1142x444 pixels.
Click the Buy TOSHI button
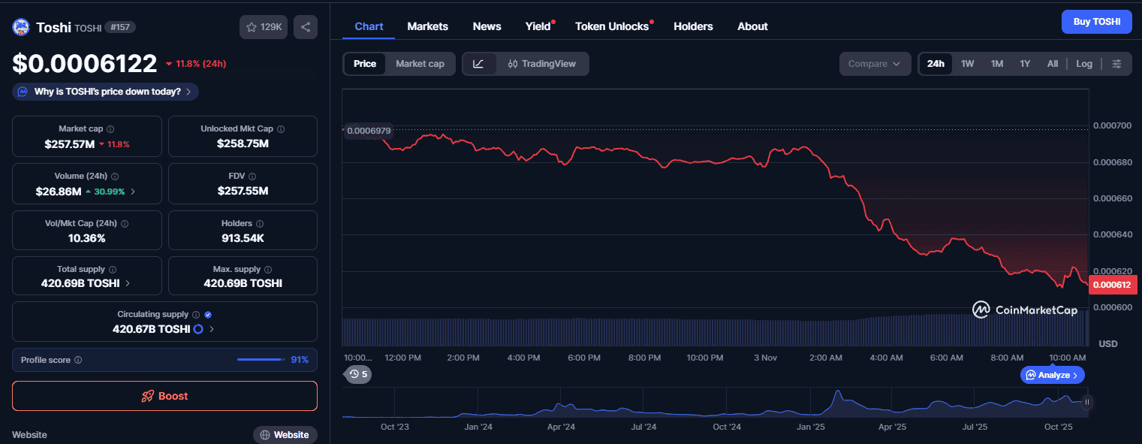1095,22
